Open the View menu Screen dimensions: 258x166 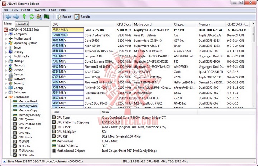[15, 10]
